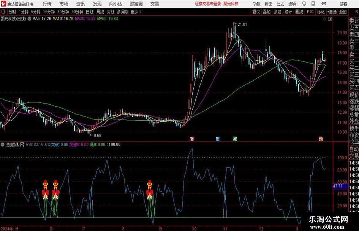Switch to 1分钟 chart period
Viewport: 359px width, 231px height.
click(24, 12)
